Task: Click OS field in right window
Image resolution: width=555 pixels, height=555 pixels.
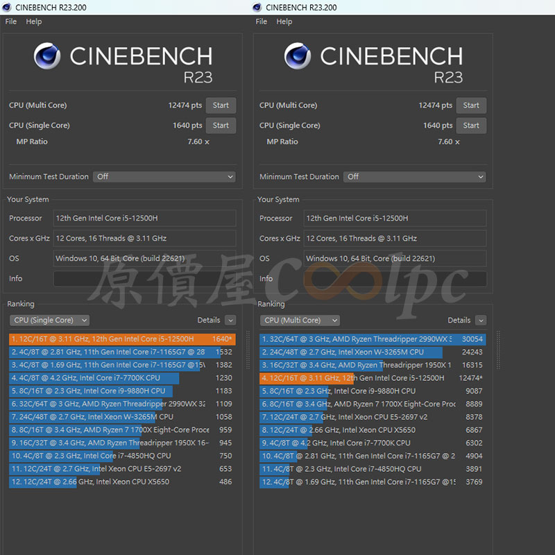Action: (395, 258)
